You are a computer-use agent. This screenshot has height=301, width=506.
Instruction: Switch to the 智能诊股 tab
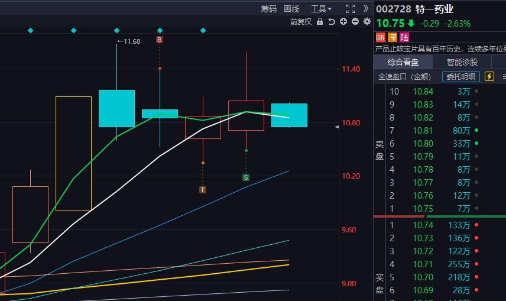[462, 62]
